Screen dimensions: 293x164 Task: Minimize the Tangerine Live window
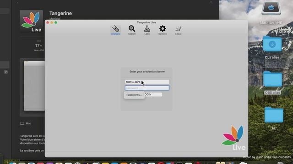(52, 22)
